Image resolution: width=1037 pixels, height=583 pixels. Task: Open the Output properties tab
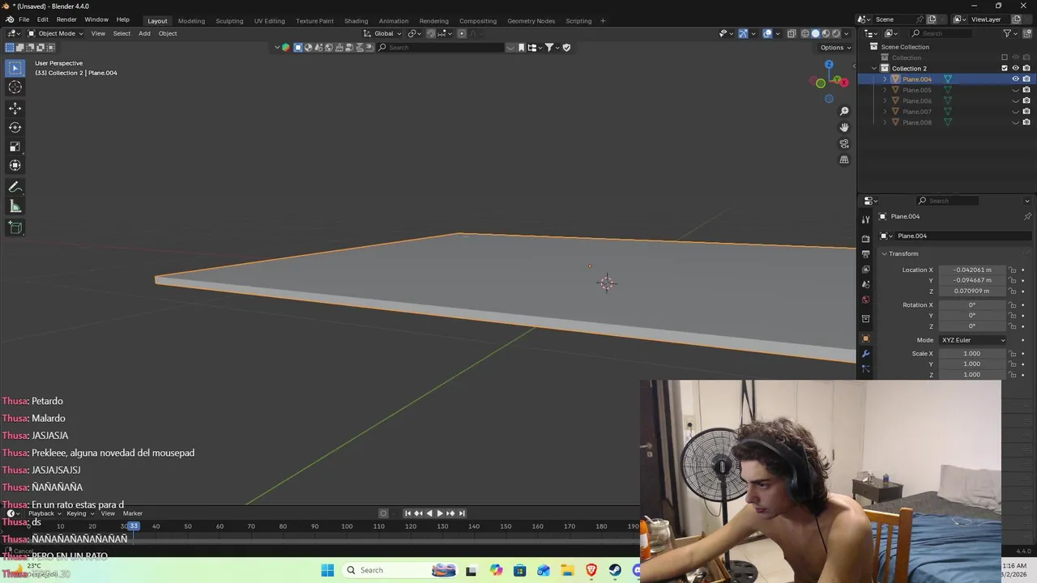click(865, 254)
